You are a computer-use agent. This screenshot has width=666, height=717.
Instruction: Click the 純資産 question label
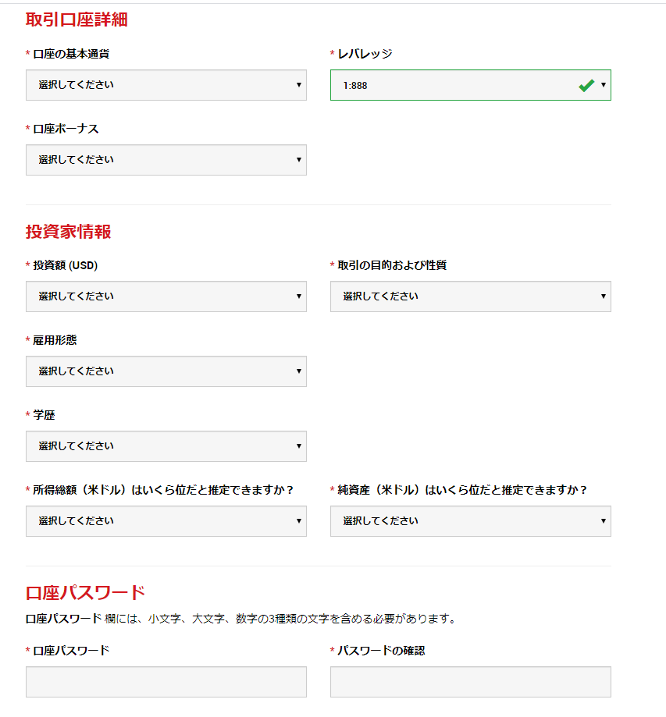[x=462, y=490]
